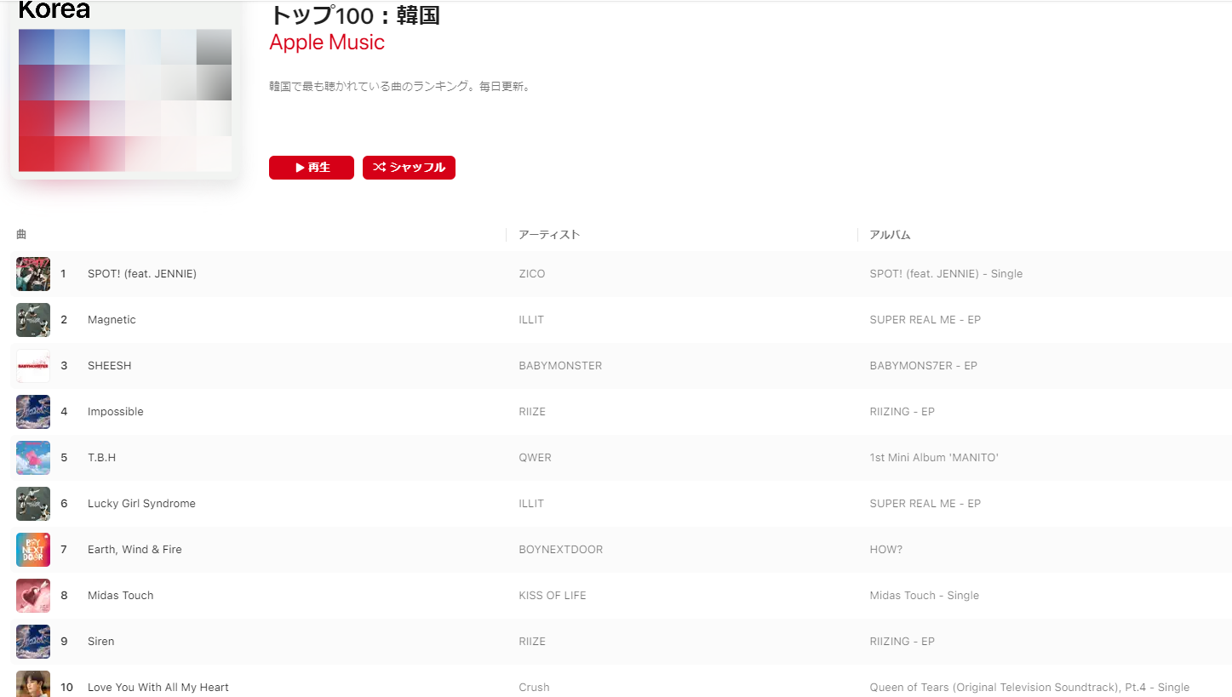Open album SPOT! (feat. JENNIE) - Single

(946, 274)
